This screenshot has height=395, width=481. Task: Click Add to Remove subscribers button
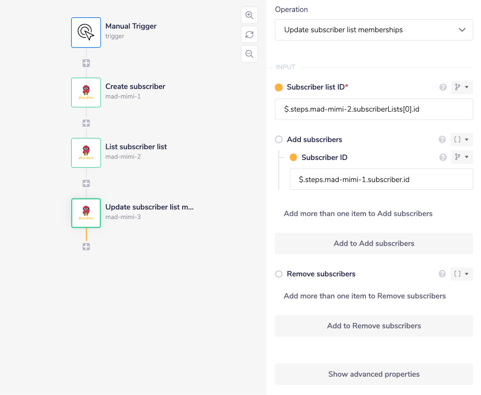(374, 326)
